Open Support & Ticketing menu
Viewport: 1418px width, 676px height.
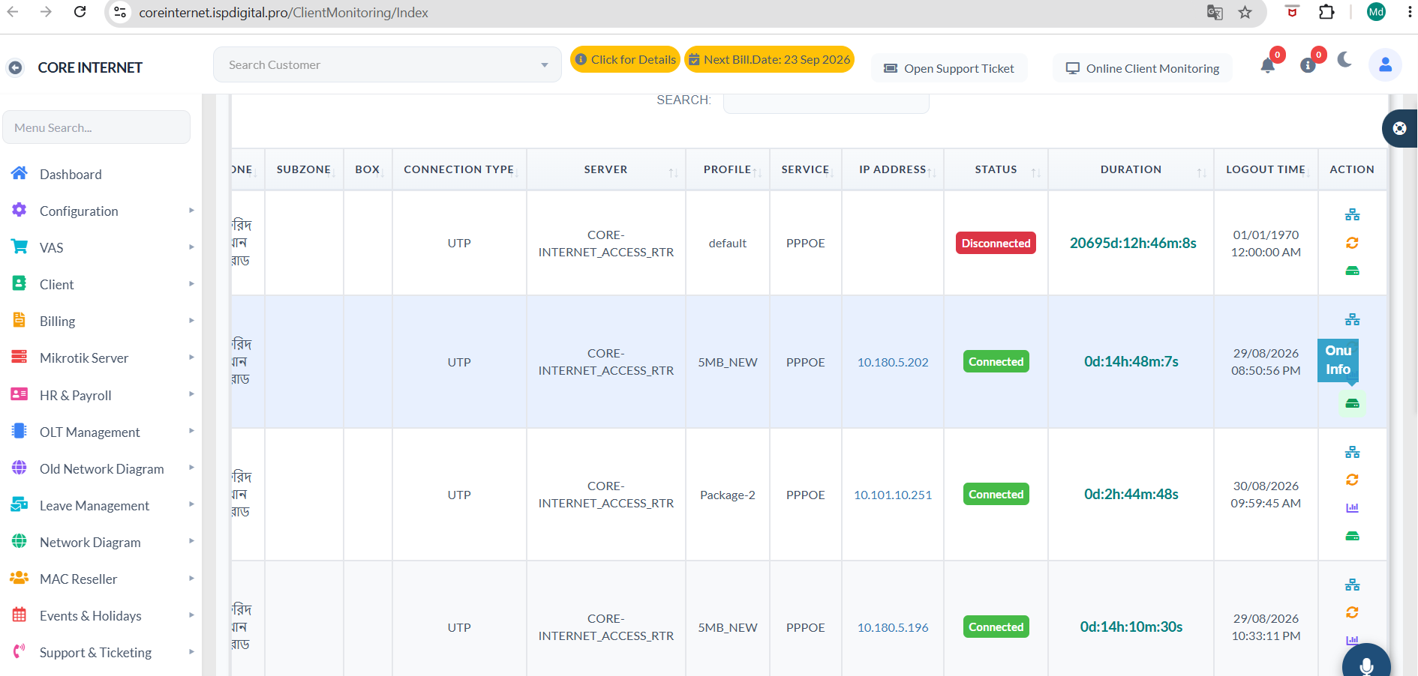click(x=102, y=653)
